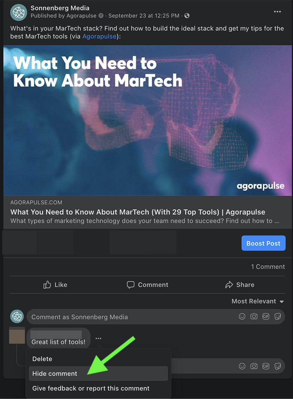The width and height of the screenshot is (293, 399).
Task: Open the post options three-dot menu
Action: (277, 12)
